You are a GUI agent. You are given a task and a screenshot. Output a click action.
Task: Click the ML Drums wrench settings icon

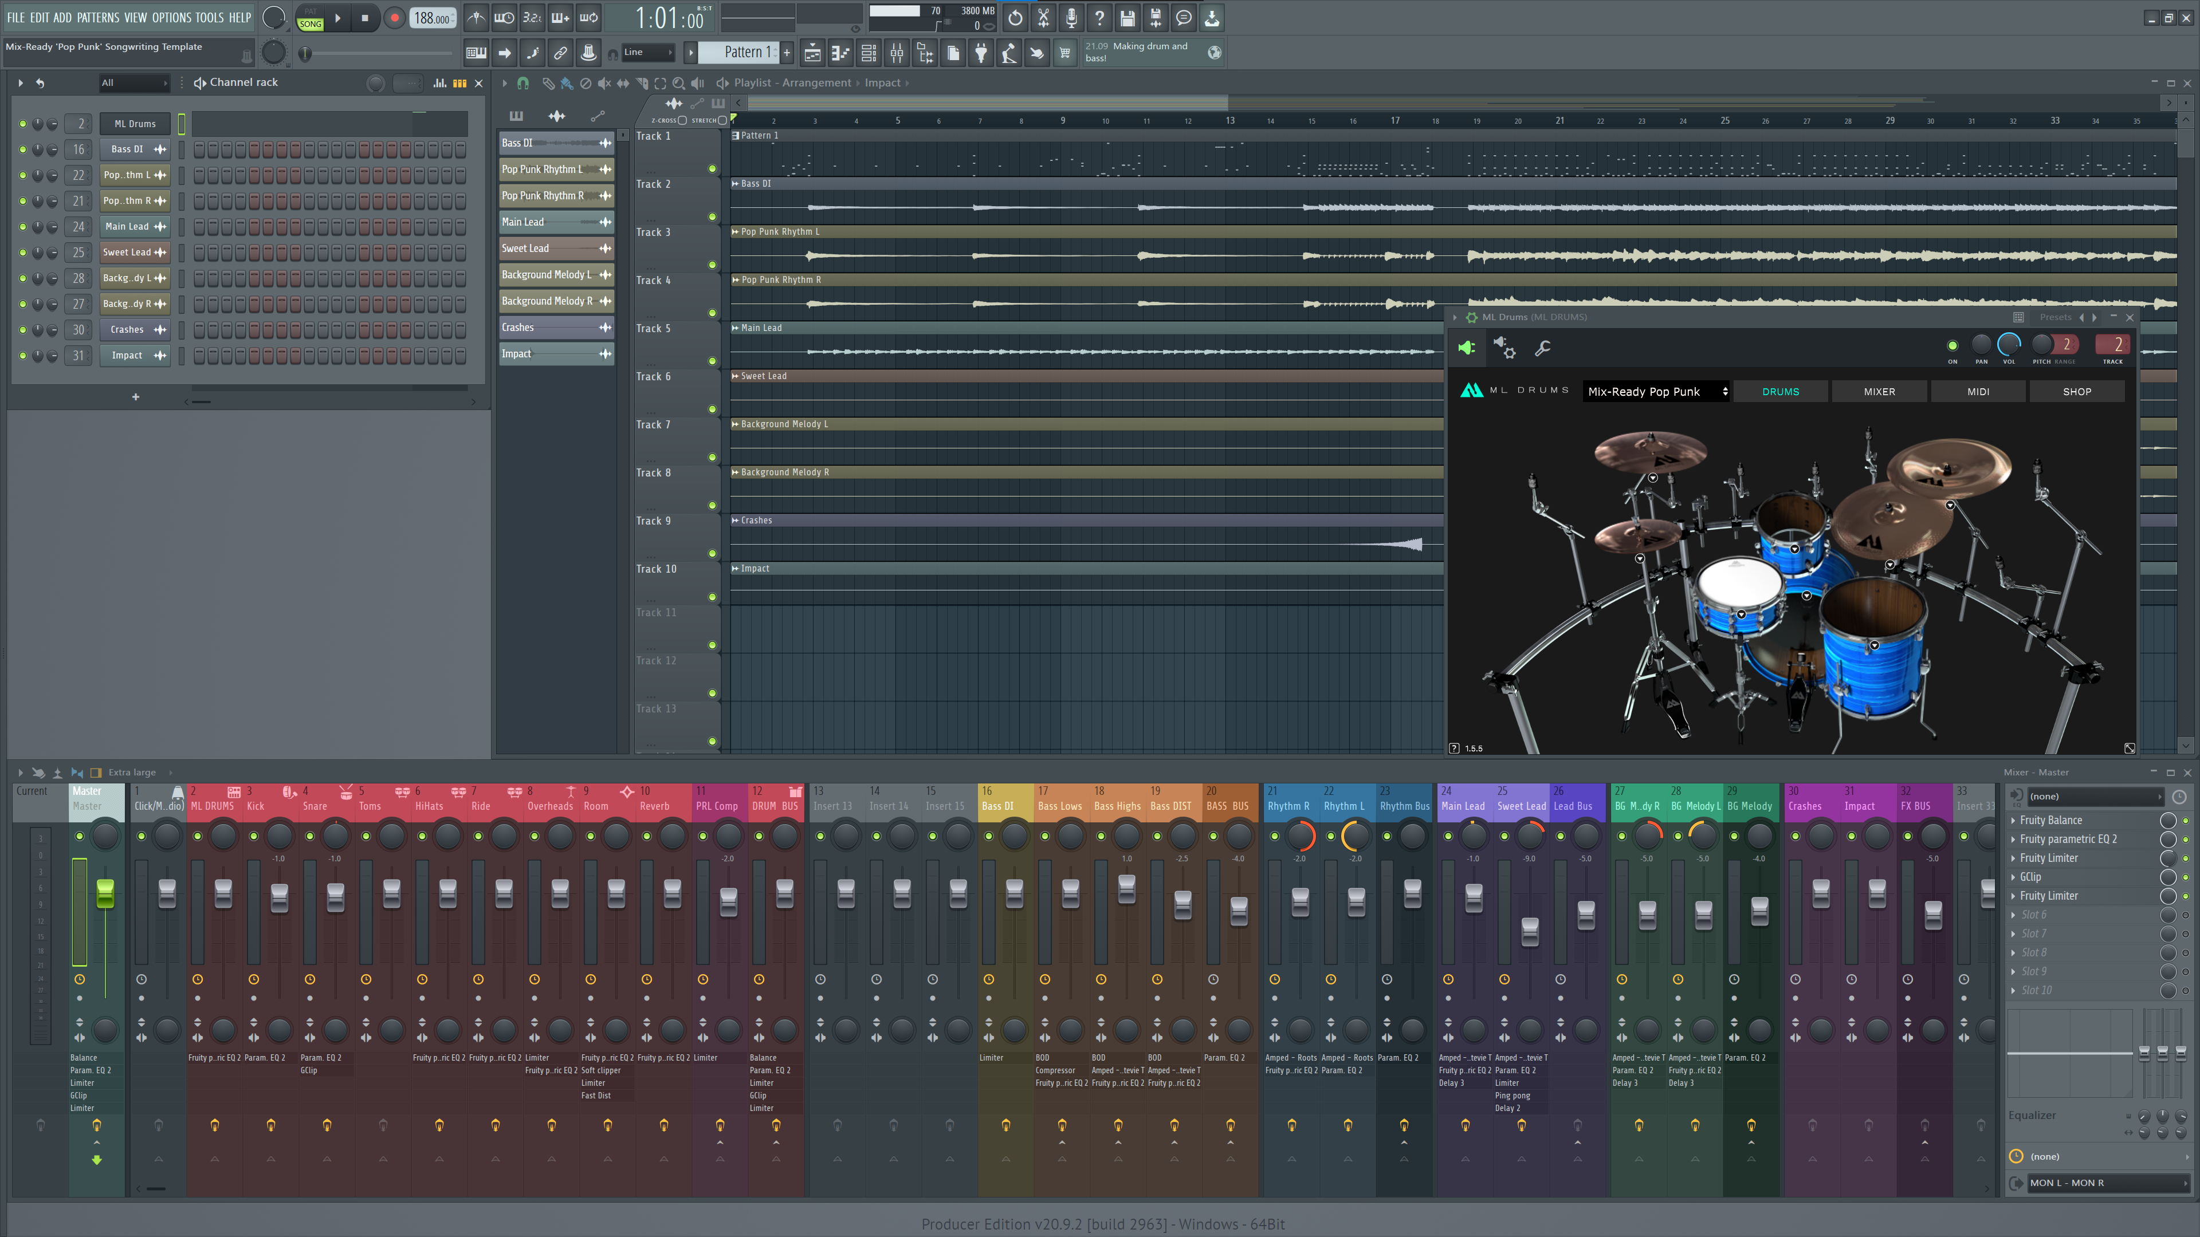(x=1542, y=348)
